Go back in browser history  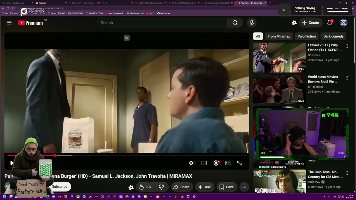point(3,8)
